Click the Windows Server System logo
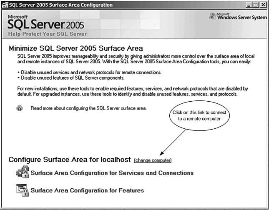269x210 pixels. tap(238, 16)
